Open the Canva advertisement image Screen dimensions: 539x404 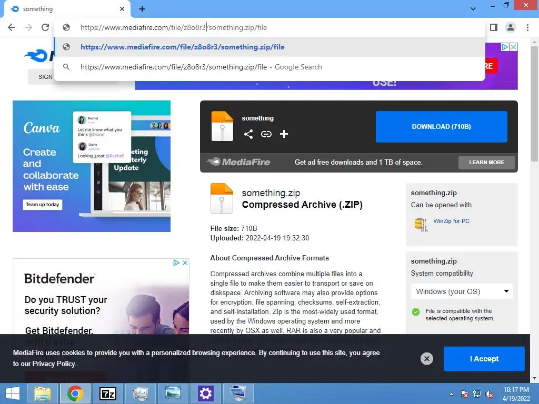(92, 166)
